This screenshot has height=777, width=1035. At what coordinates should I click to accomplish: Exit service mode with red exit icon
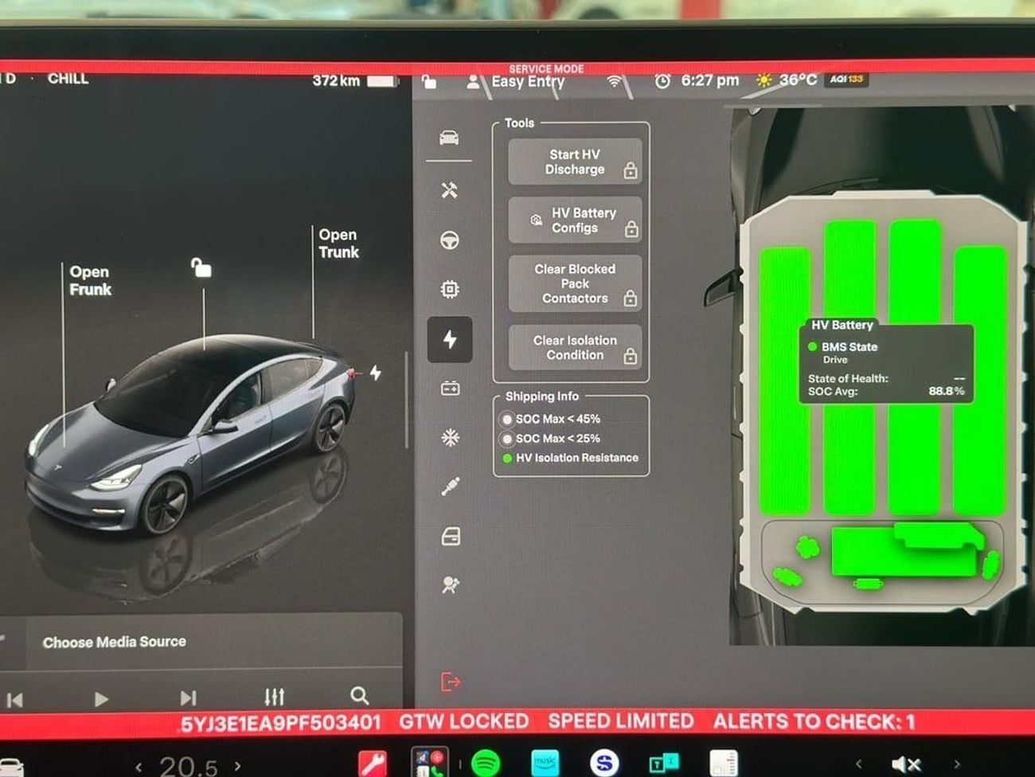pos(450,682)
